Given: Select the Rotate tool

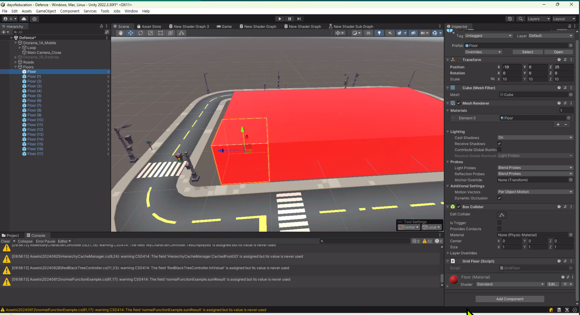Looking at the screenshot, I should coord(141,33).
